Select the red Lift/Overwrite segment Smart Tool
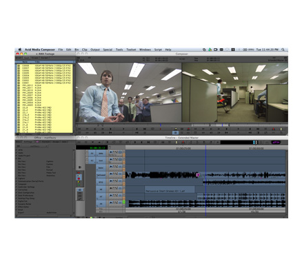 (79, 173)
